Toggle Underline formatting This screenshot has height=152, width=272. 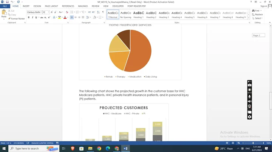pyautogui.click(x=36, y=17)
